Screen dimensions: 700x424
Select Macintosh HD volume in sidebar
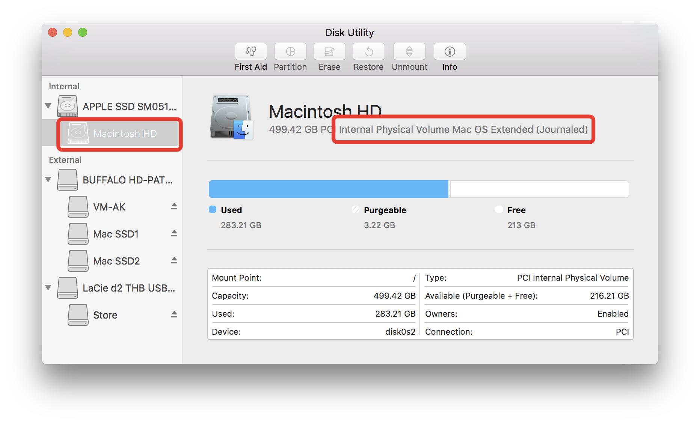[113, 134]
